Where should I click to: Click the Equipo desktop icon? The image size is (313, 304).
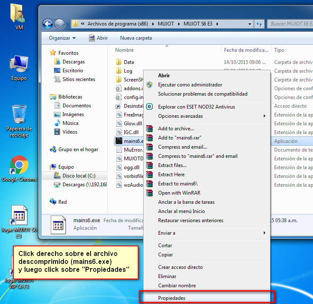pos(19,65)
